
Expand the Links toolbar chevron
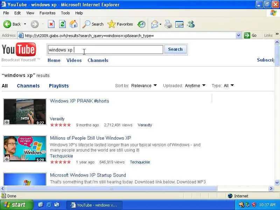pyautogui.click(x=277, y=34)
